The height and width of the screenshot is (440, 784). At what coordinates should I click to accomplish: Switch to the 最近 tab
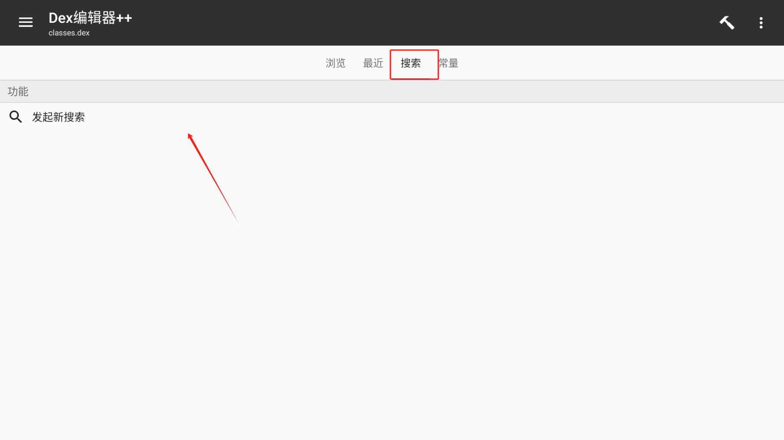click(373, 63)
